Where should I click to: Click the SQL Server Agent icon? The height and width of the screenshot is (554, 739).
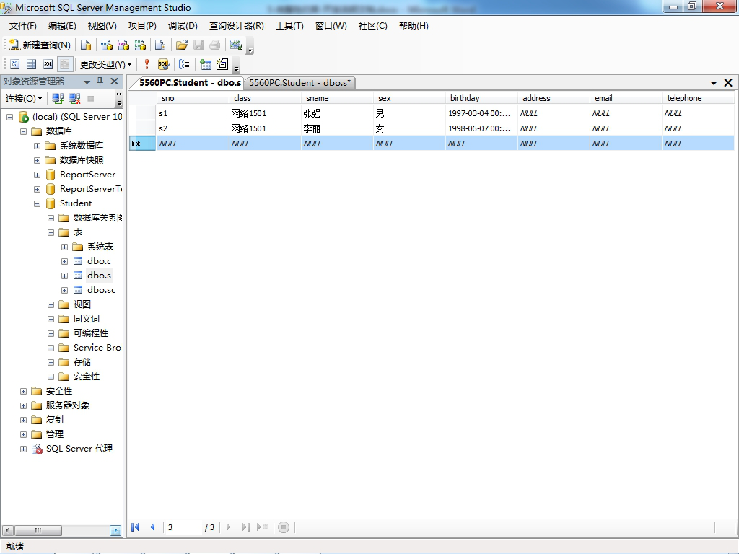[x=37, y=449]
